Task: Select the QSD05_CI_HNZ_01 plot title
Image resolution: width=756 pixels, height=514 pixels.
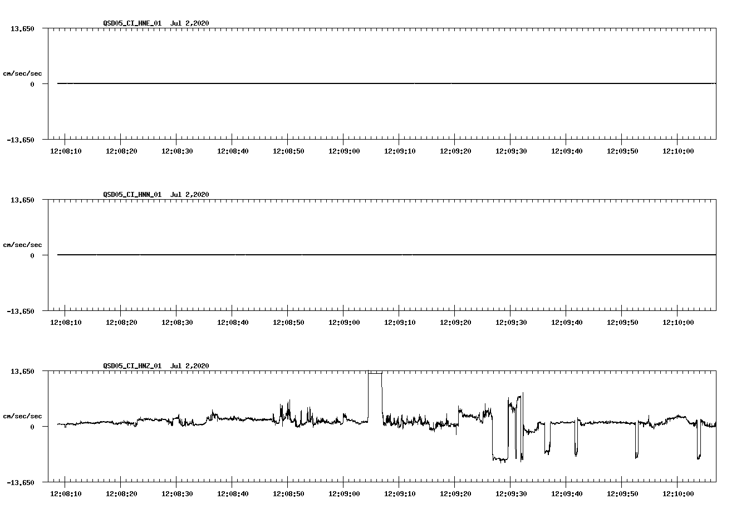Action: (156, 365)
